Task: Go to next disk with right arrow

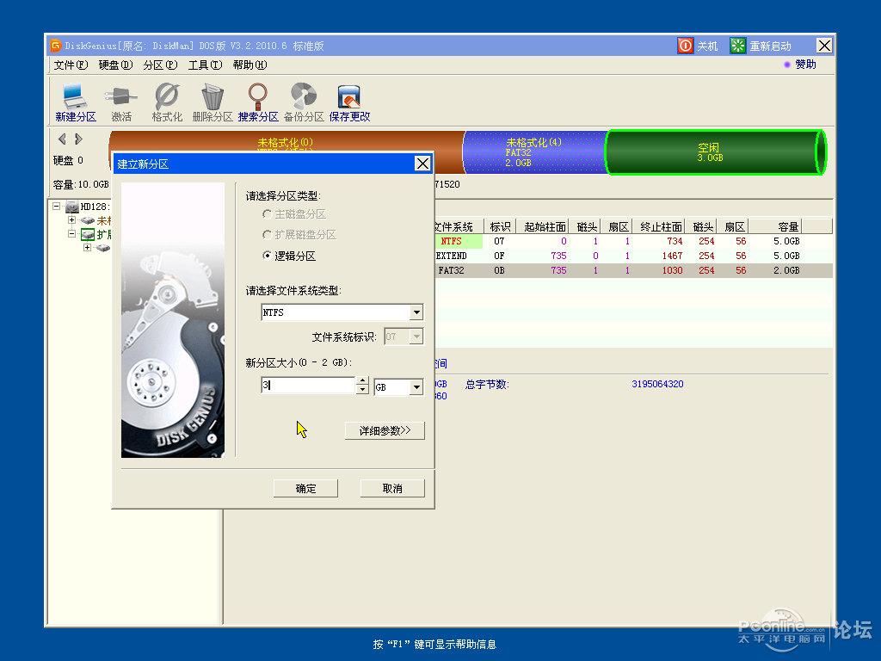Action: tap(78, 139)
